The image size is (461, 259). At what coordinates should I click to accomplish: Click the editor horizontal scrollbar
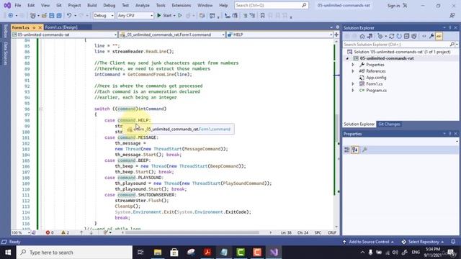192,232
